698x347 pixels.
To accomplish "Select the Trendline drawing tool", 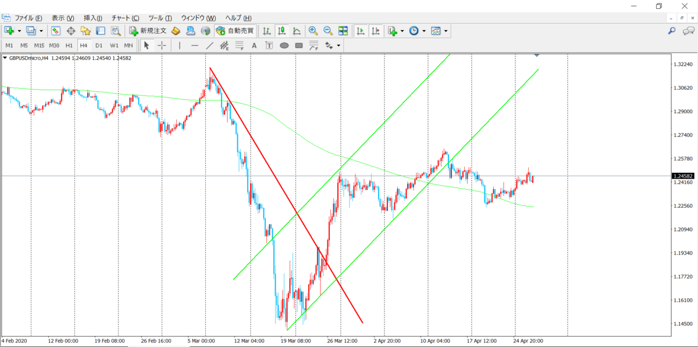I will pos(209,45).
